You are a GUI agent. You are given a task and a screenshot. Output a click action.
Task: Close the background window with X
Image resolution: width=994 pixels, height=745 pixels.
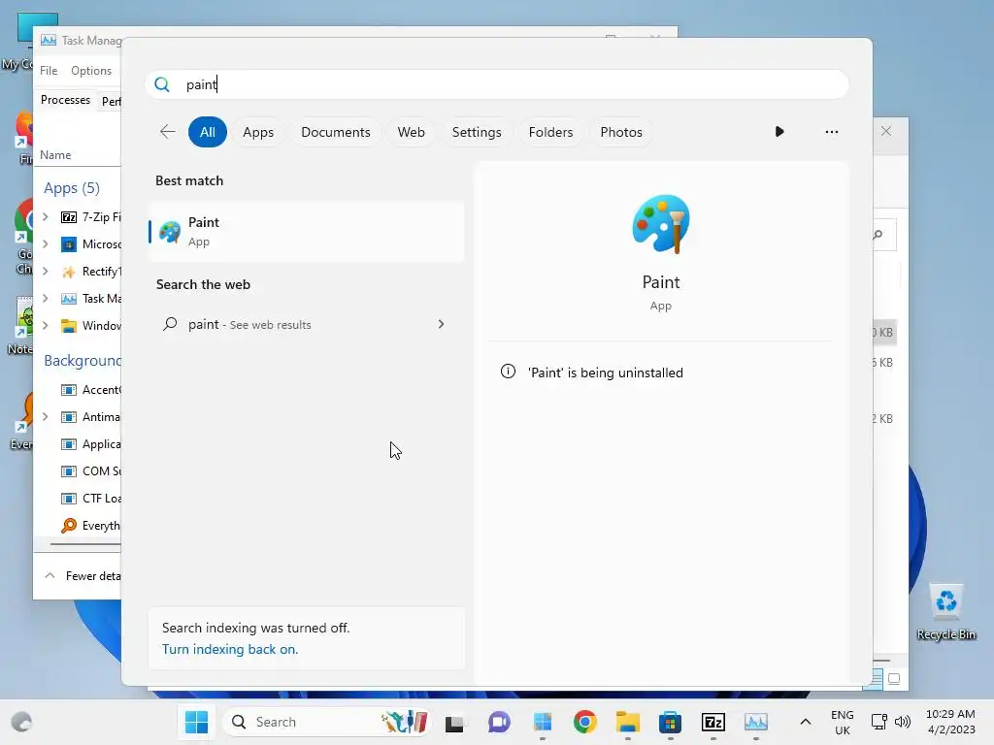(x=885, y=131)
